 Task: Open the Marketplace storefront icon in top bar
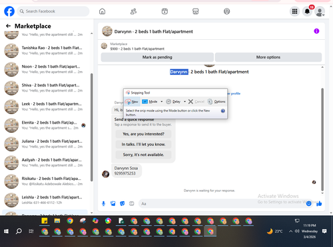[x=196, y=11]
